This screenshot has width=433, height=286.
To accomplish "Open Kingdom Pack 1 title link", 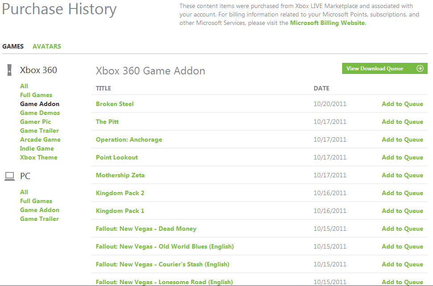I will pos(120,211).
